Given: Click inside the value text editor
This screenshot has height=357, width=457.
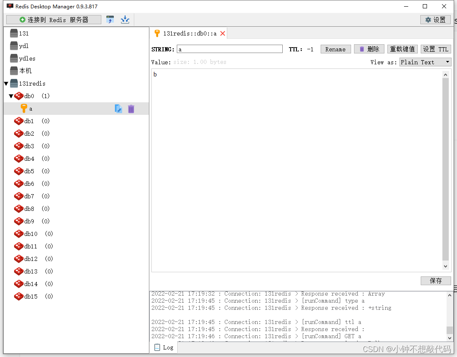Looking at the screenshot, I should pyautogui.click(x=297, y=170).
